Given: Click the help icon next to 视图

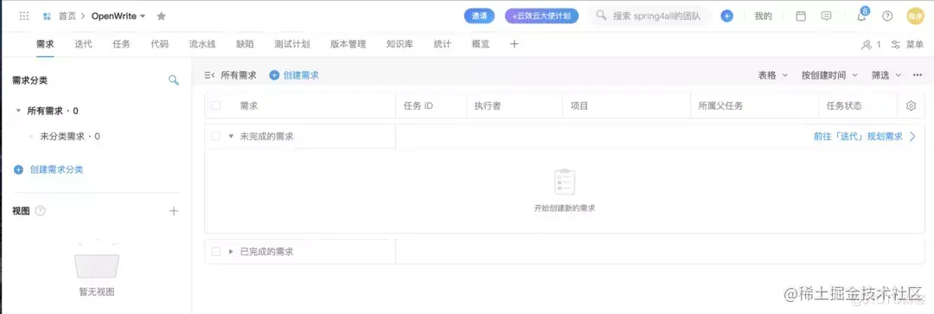Looking at the screenshot, I should click(x=41, y=211).
